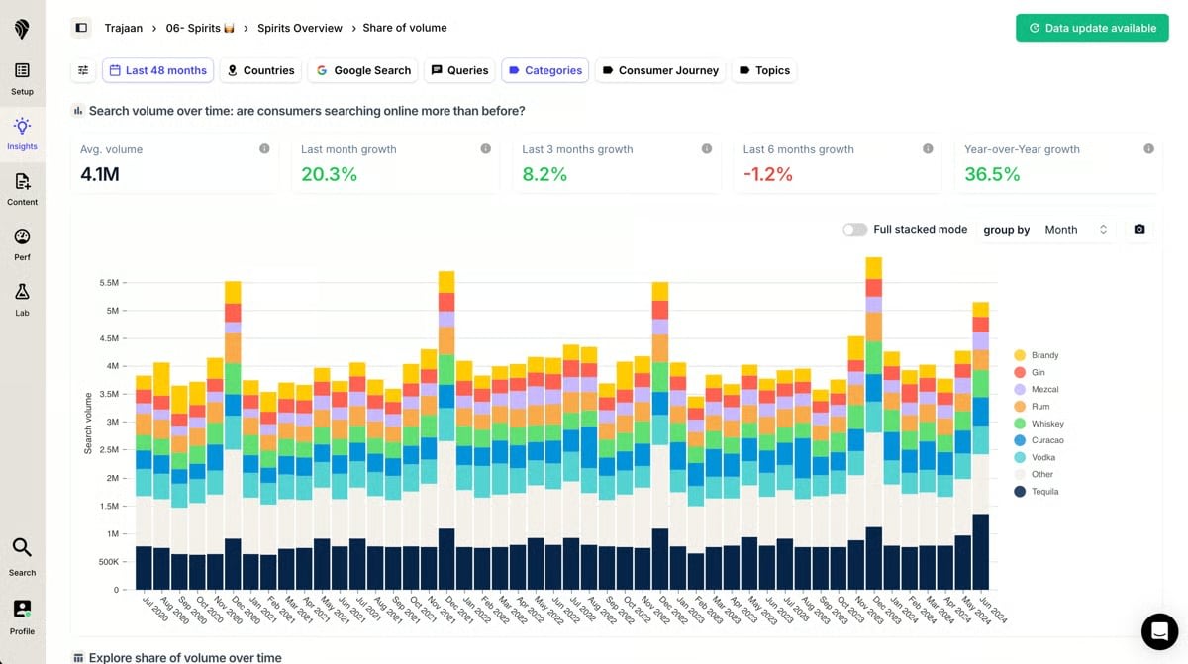The image size is (1188, 664).
Task: Click the Explore share of volume over time heading
Action: pos(185,658)
